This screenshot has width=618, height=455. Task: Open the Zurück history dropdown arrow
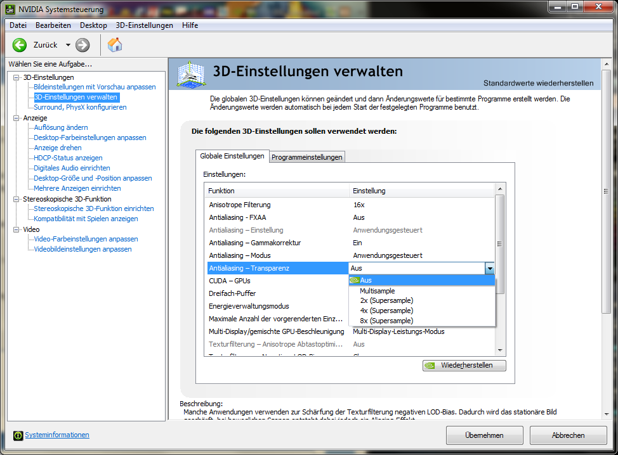pyautogui.click(x=68, y=45)
